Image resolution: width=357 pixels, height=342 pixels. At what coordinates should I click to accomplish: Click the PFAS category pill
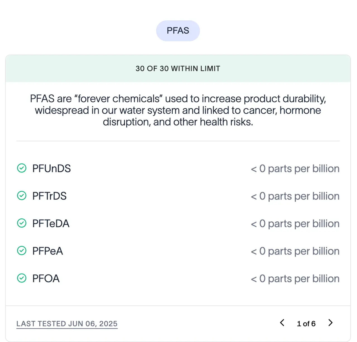[178, 31]
